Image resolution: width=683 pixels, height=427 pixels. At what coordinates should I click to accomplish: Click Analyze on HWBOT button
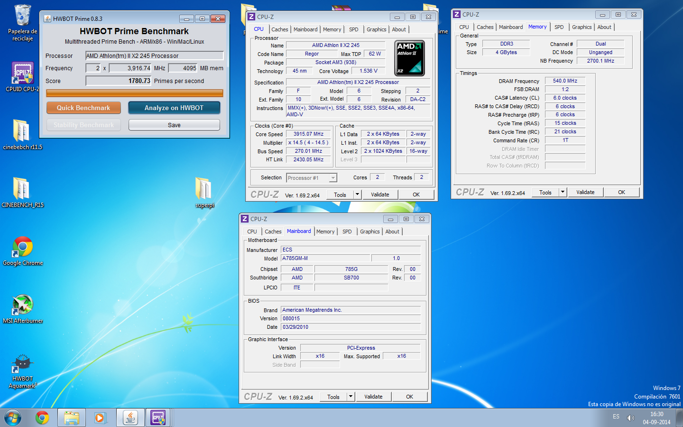174,108
